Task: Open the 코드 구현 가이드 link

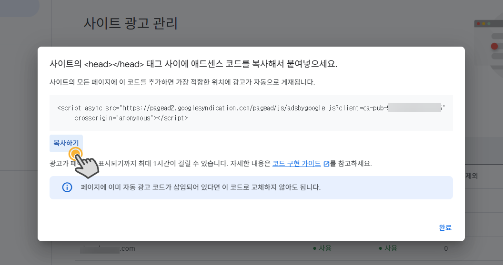Action: pos(296,163)
